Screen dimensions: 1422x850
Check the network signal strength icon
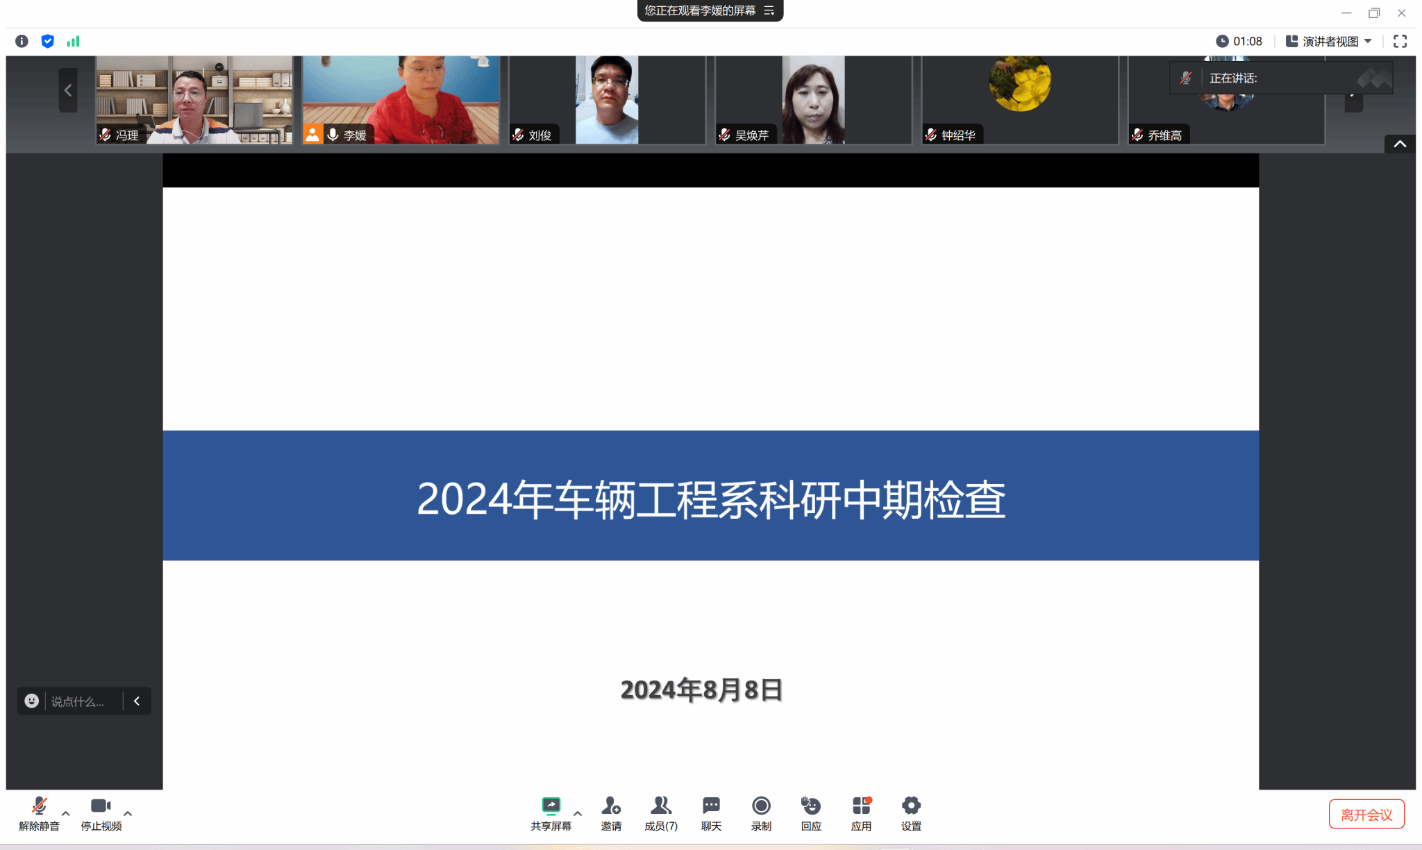click(73, 41)
